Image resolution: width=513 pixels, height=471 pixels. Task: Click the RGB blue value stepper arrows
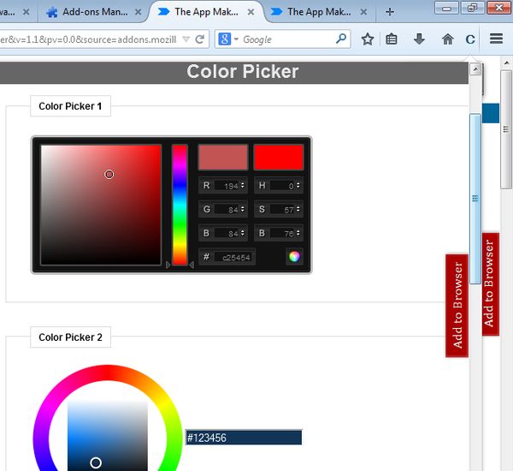[x=243, y=233]
